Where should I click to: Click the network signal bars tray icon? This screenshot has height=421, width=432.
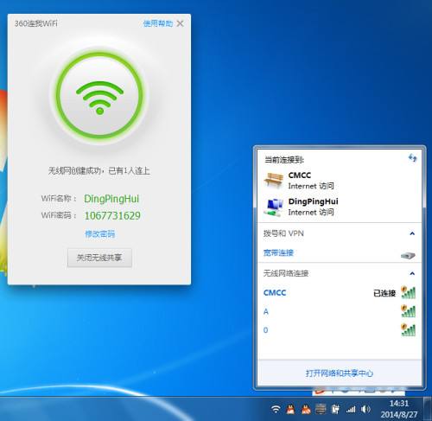(x=351, y=409)
